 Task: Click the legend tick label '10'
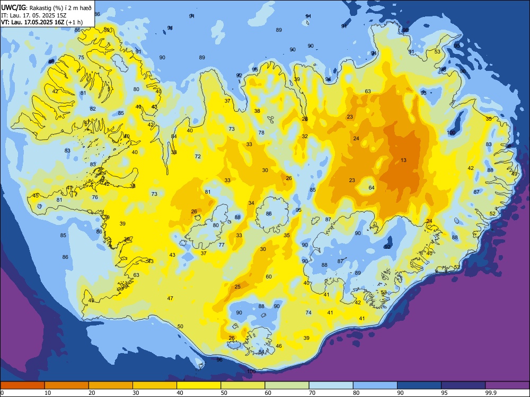point(48,393)
